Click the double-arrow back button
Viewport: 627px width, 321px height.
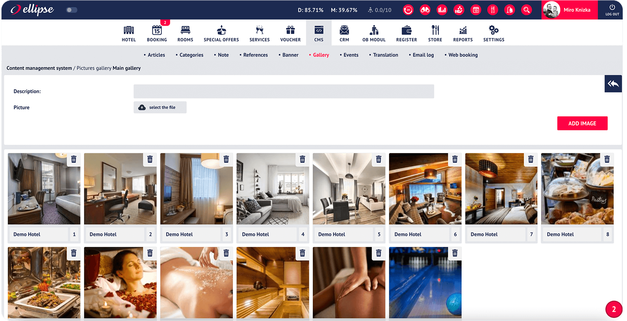tap(613, 84)
